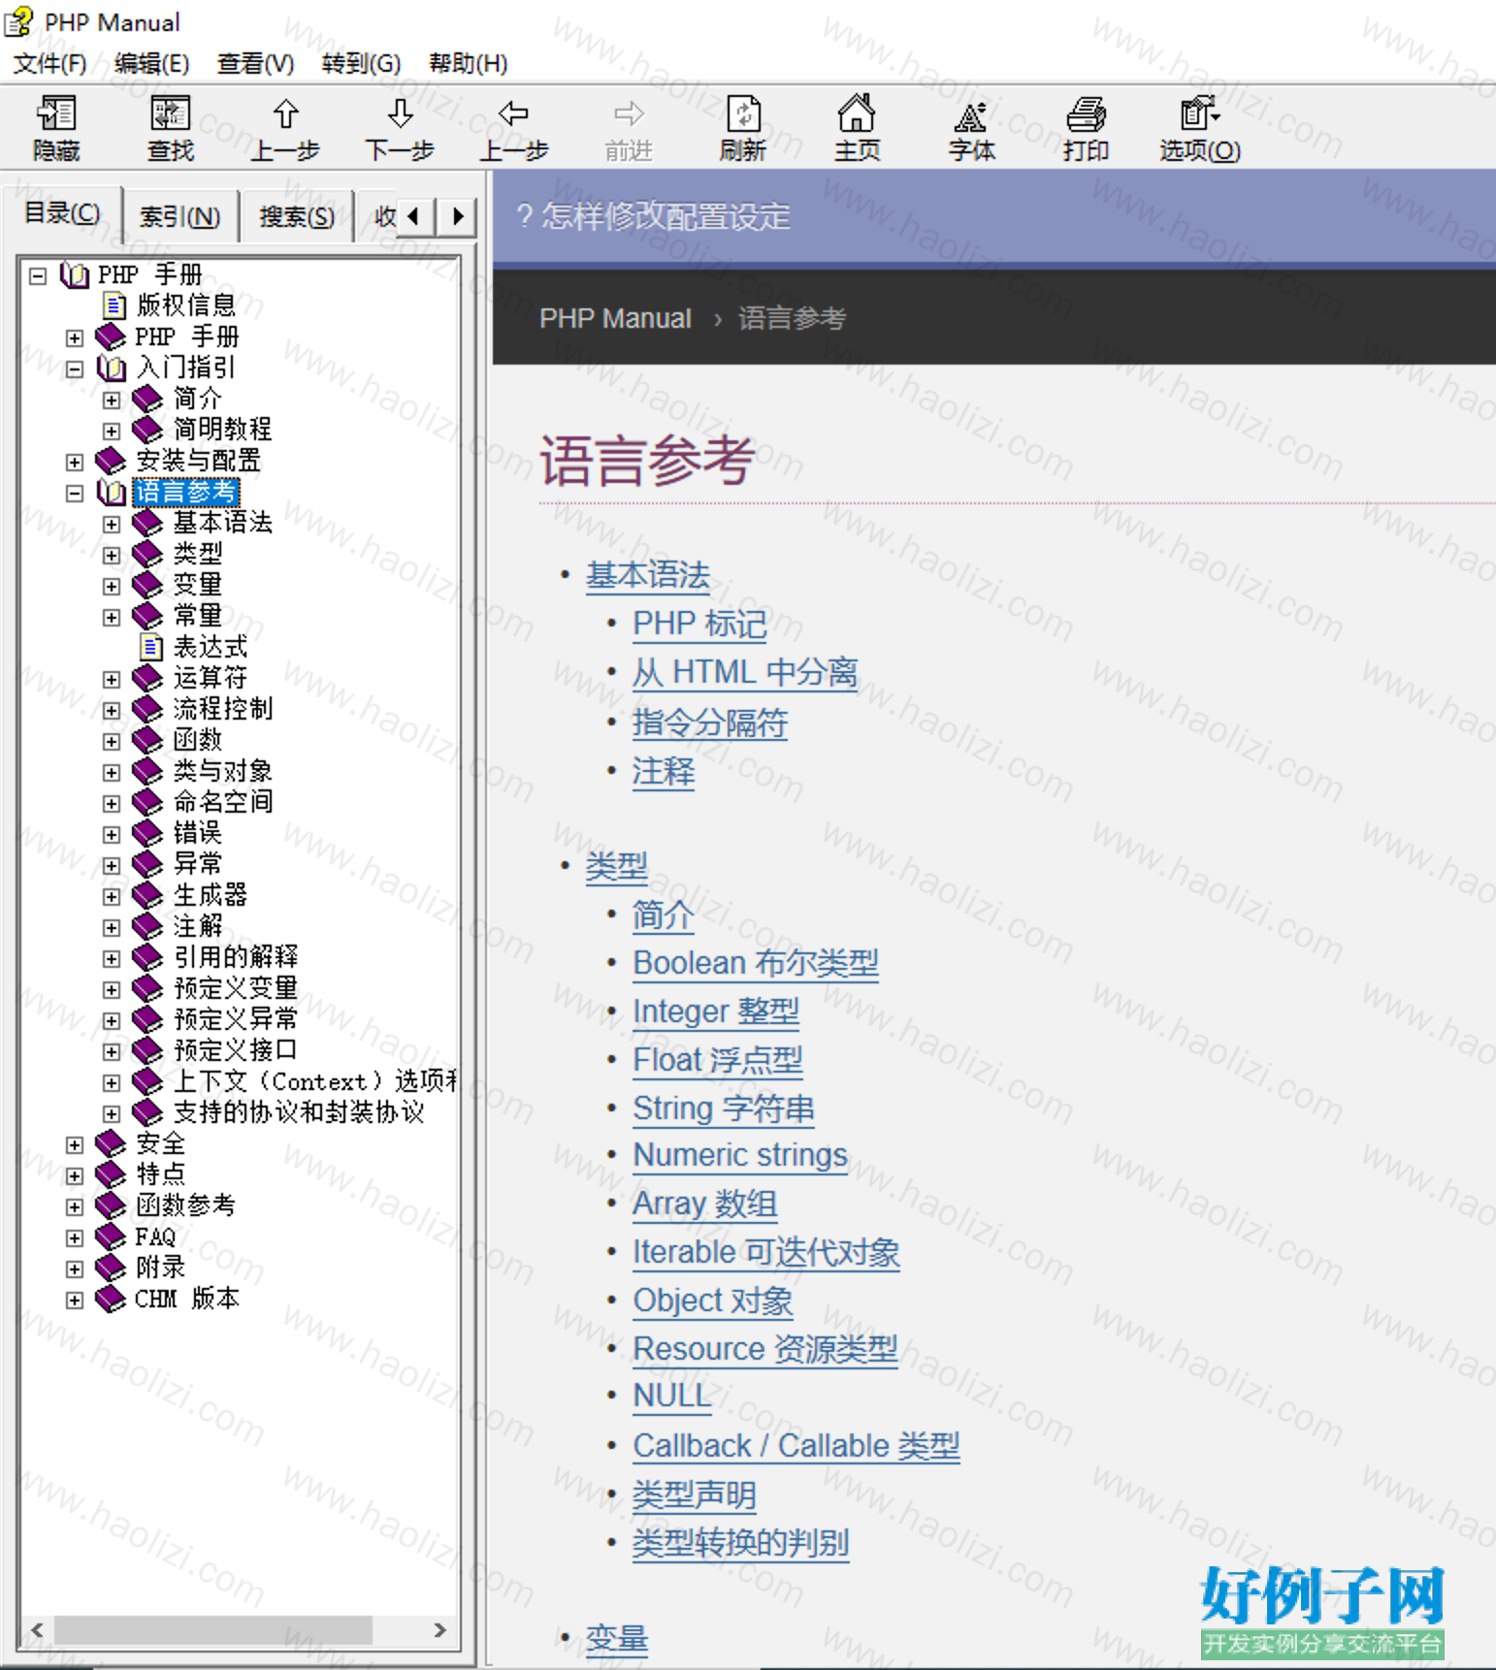Open the 文件(F) menu
The height and width of the screenshot is (1670, 1496).
point(50,64)
